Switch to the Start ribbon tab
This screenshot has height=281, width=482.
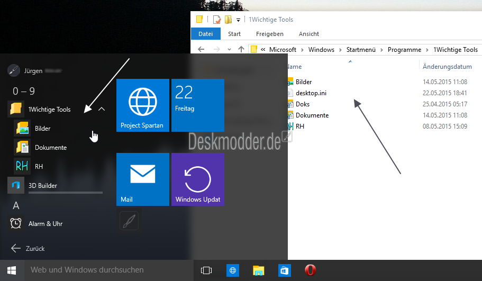click(234, 34)
